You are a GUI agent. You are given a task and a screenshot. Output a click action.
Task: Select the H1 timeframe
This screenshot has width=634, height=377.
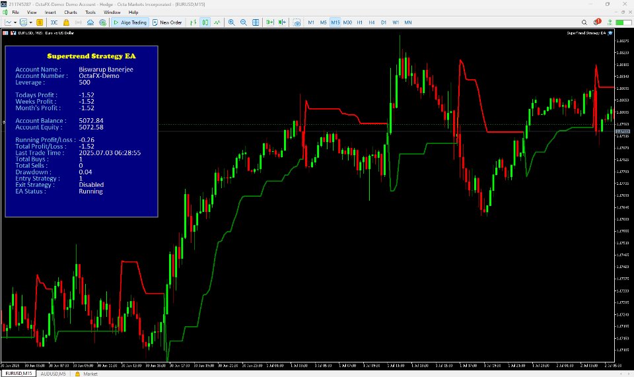(x=359, y=22)
